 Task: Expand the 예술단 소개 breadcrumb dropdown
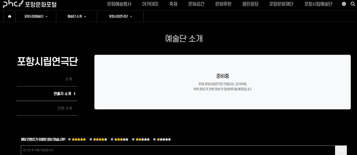tap(76, 16)
